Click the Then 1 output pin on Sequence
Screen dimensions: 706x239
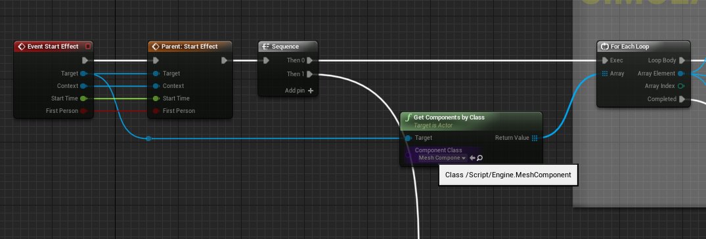click(310, 74)
